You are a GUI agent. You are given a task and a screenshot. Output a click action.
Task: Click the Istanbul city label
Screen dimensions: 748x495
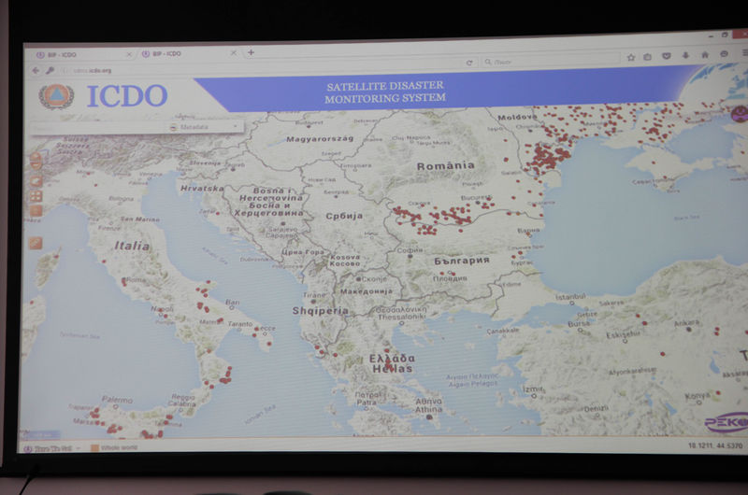[570, 296]
